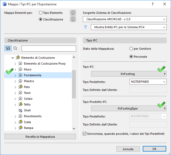Choose the per Genitore mapping state
Image resolution: width=171 pixels, height=155 pixels.
tap(131, 49)
